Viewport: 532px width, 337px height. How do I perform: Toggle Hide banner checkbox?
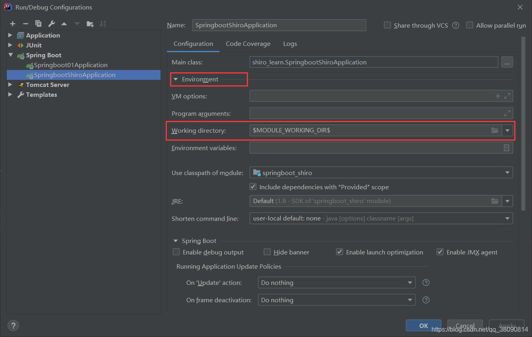click(x=267, y=252)
